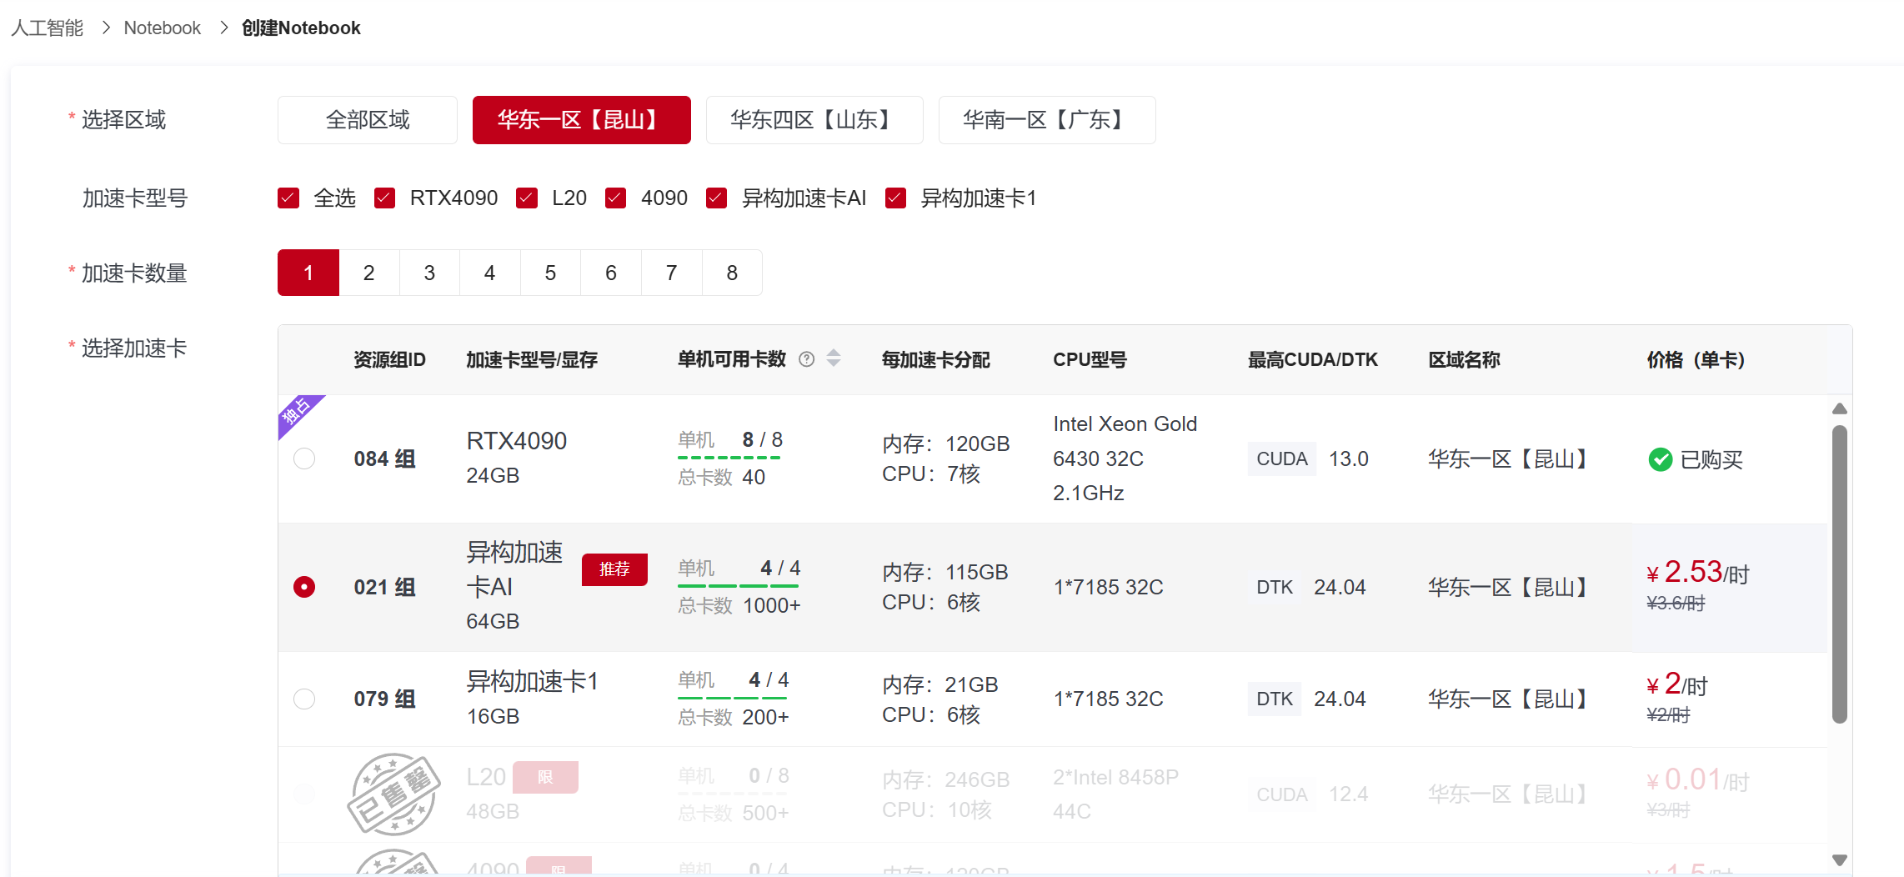Image resolution: width=1904 pixels, height=877 pixels.
Task: Go to 人工智能 breadcrumb link
Action: [48, 28]
